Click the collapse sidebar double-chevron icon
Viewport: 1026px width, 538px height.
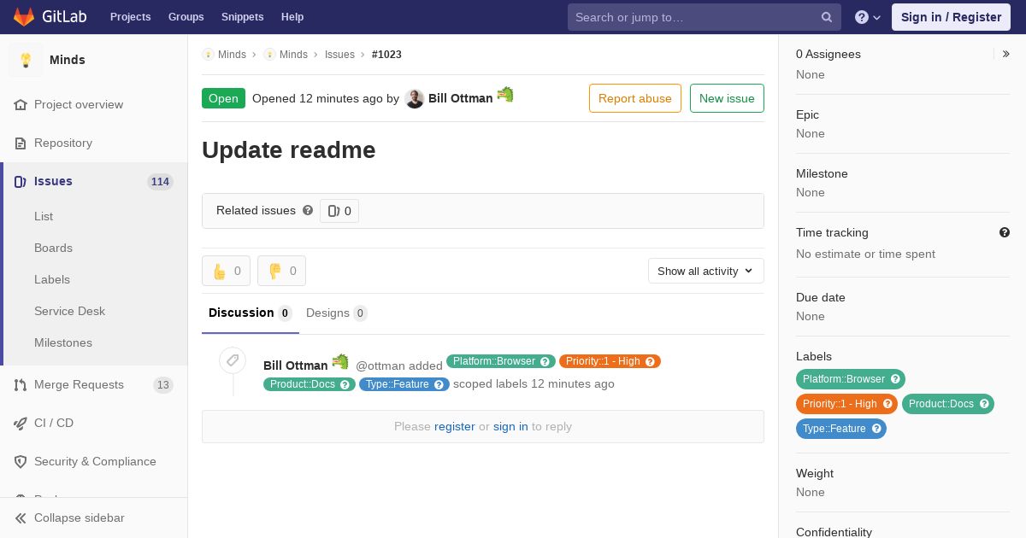[21, 518]
